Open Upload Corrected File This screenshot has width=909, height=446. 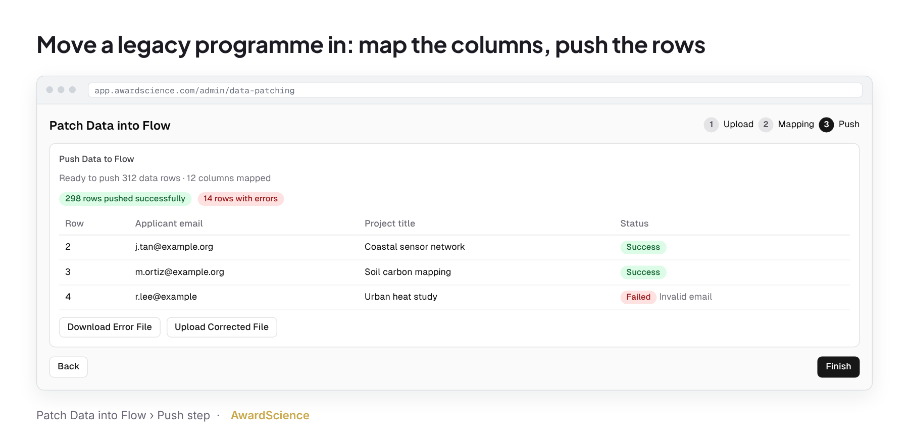pyautogui.click(x=222, y=327)
